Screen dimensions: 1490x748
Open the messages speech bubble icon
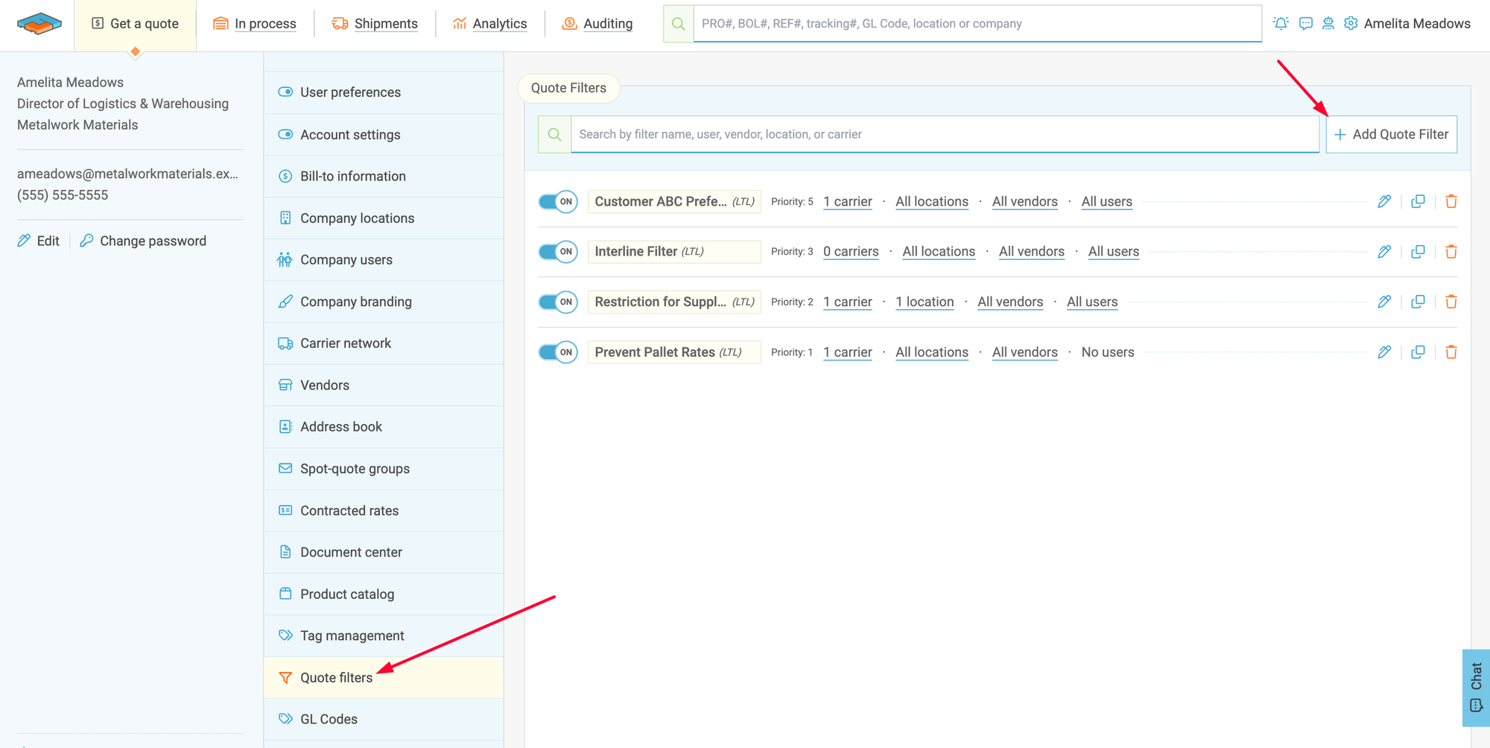click(1305, 24)
